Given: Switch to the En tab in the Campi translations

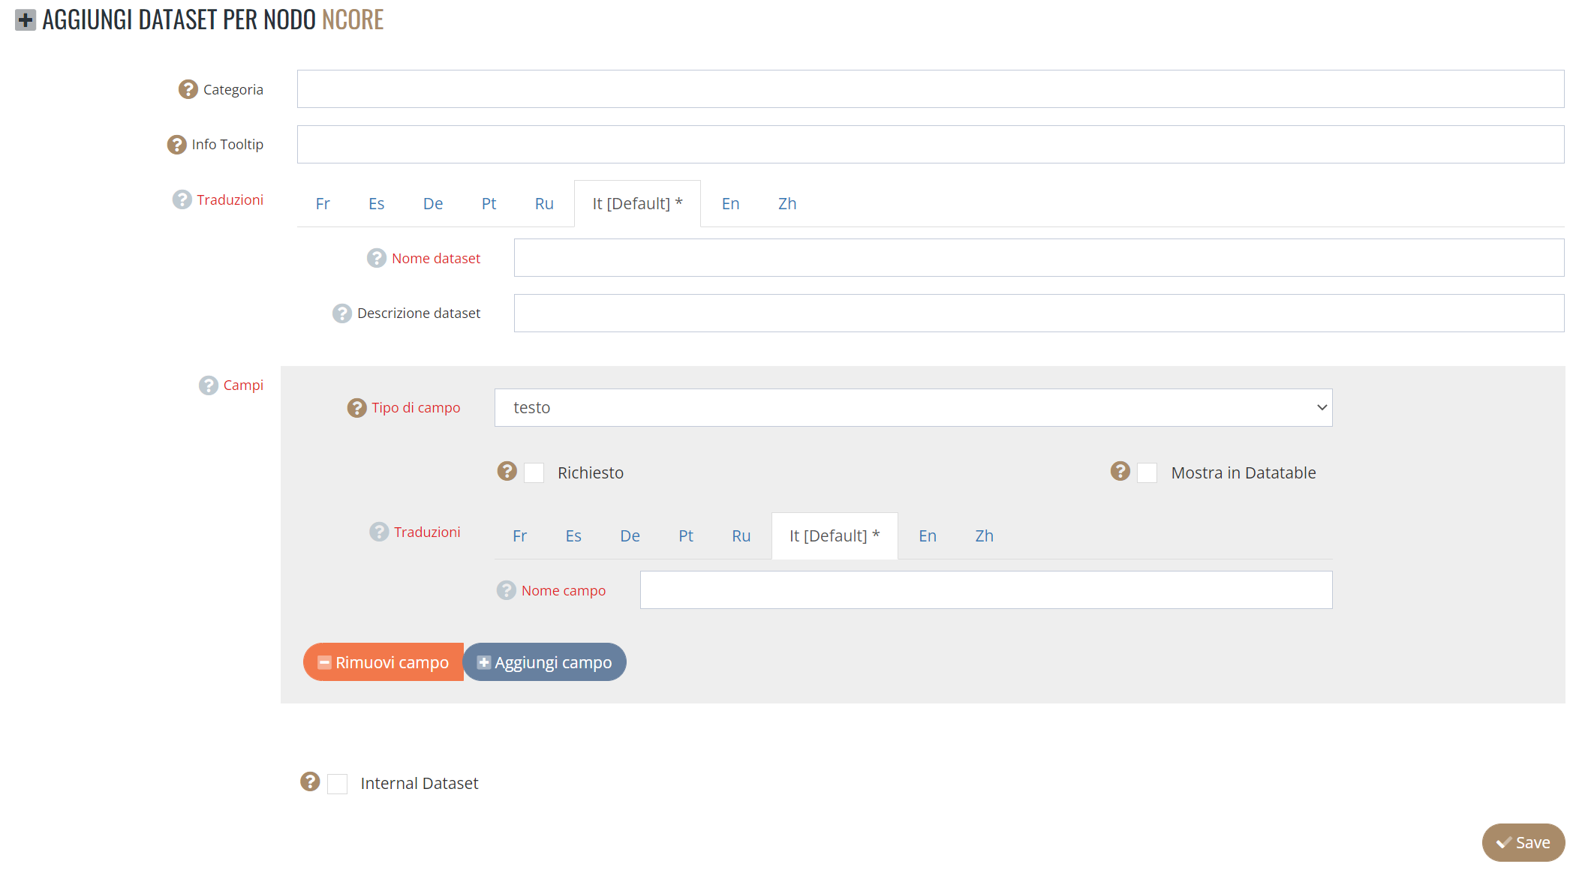Looking at the screenshot, I should [928, 536].
